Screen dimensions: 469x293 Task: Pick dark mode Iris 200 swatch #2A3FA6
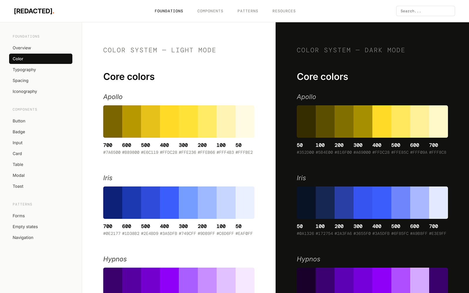click(344, 203)
